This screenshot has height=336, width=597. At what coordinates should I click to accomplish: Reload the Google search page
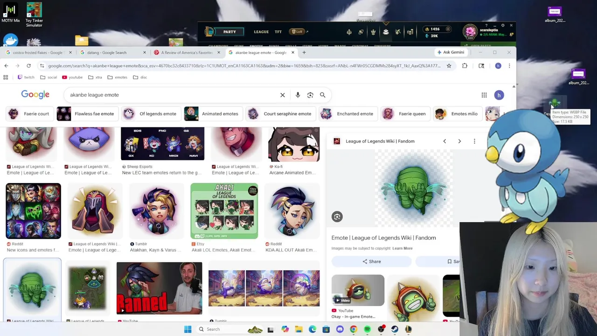[28, 66]
